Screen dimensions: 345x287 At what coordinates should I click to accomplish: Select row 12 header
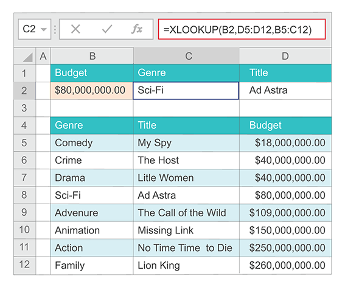point(24,265)
